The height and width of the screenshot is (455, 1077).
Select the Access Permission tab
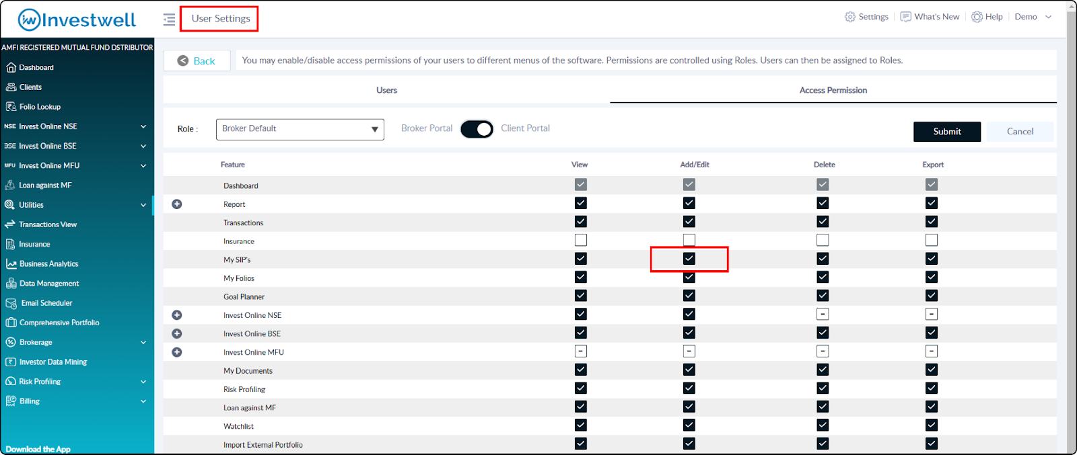(833, 90)
